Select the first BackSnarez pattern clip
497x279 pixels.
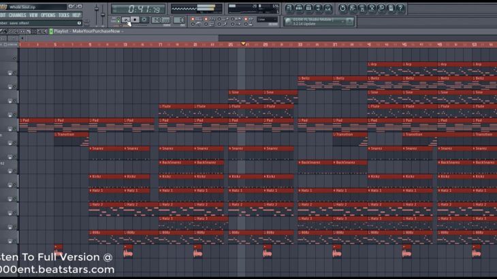(x=176, y=167)
